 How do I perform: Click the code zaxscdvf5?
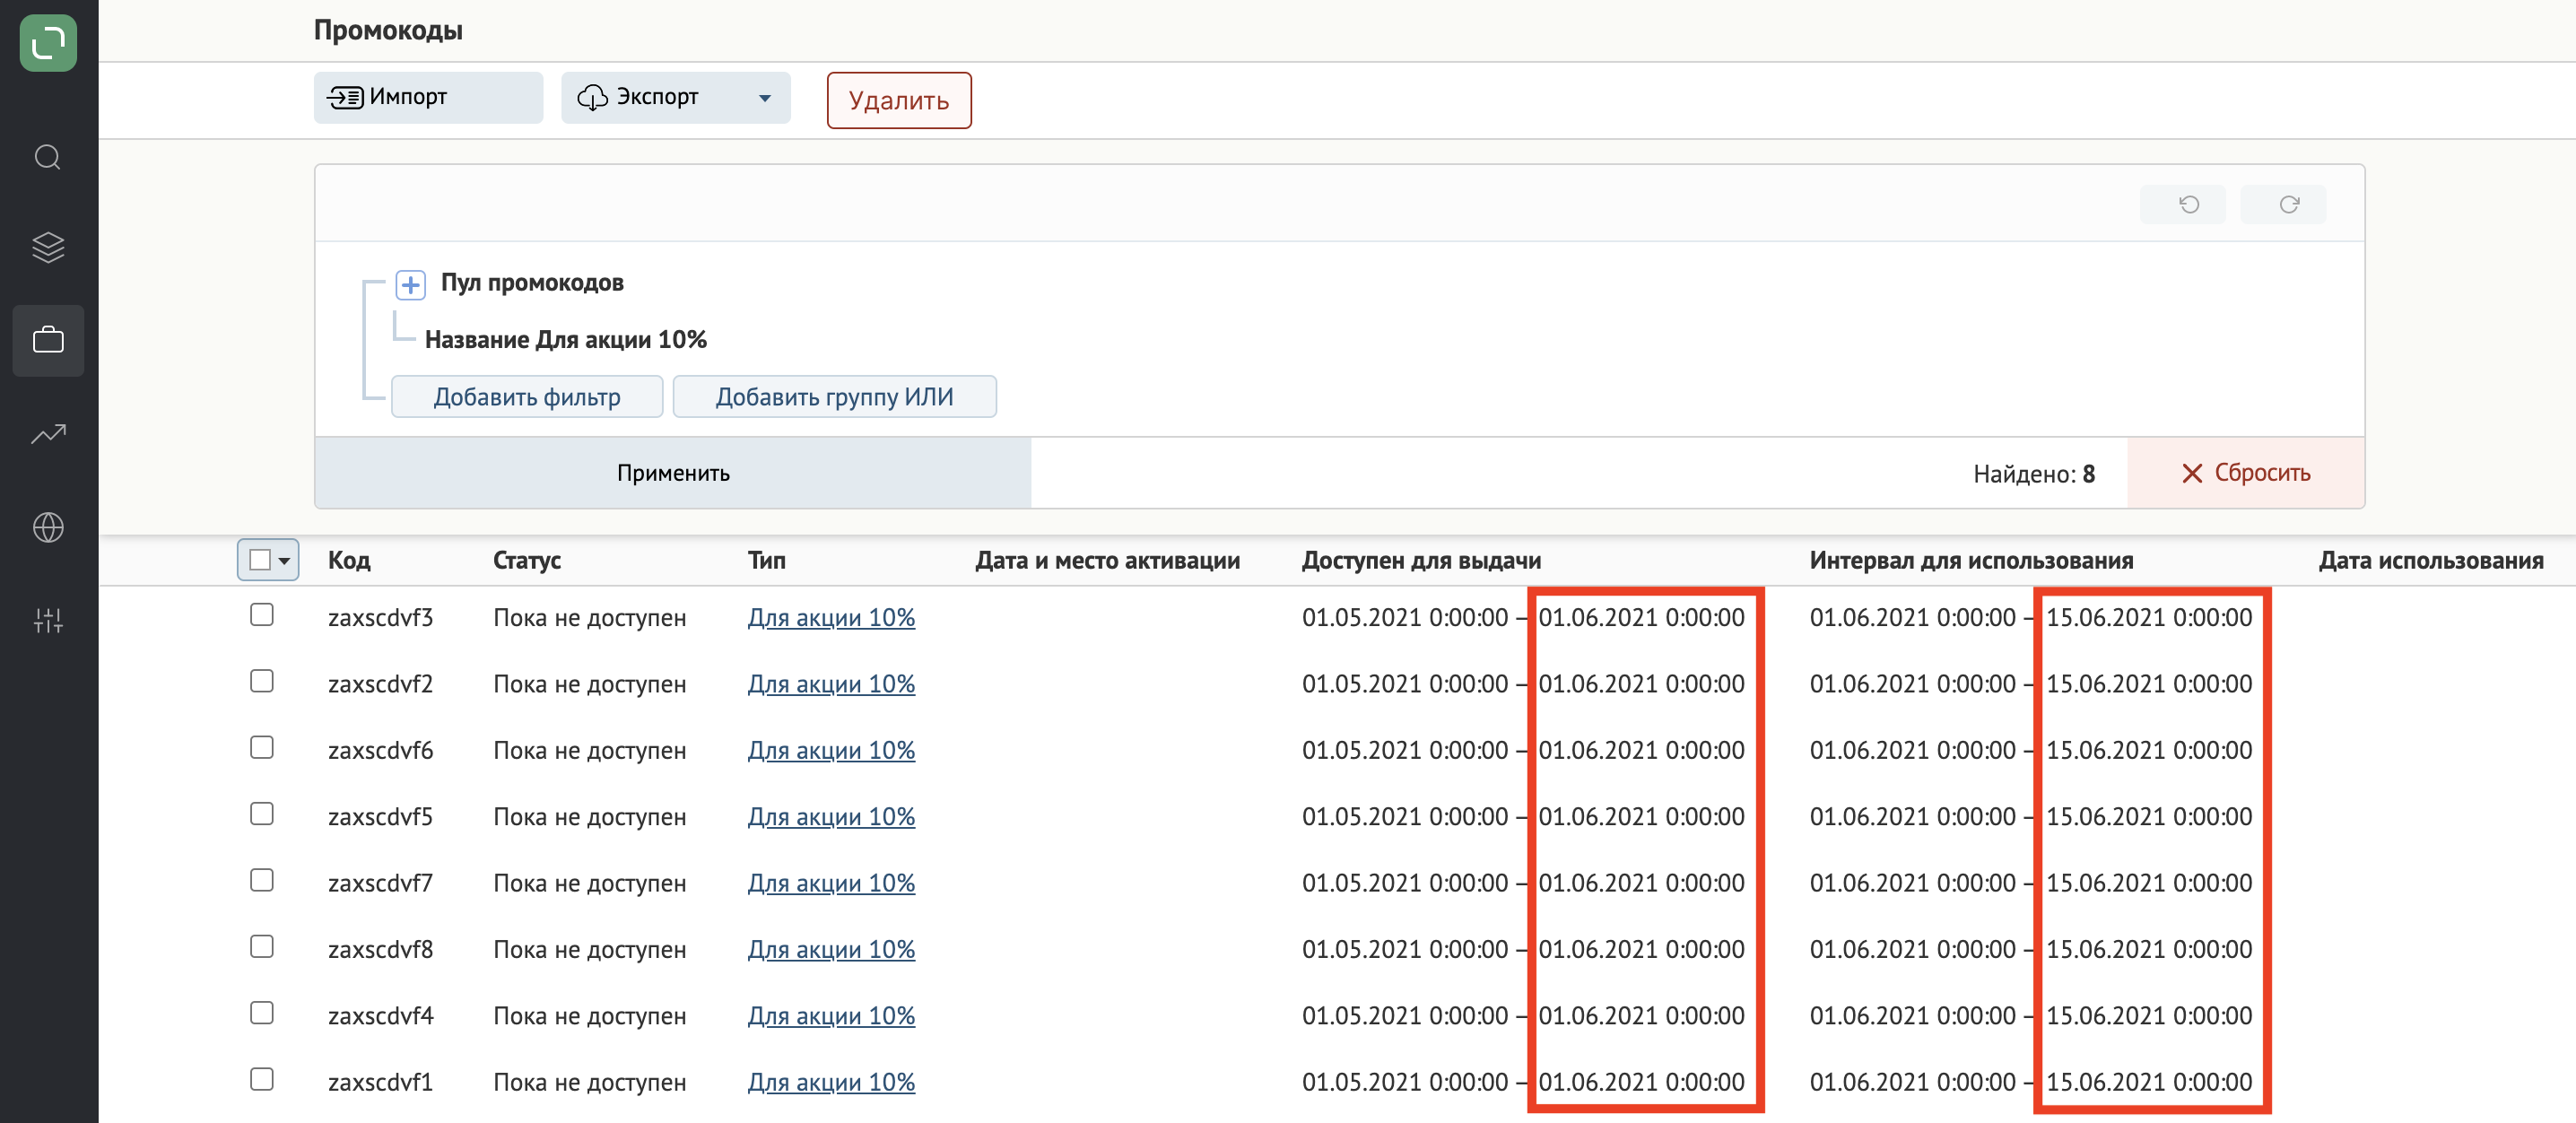click(x=380, y=817)
